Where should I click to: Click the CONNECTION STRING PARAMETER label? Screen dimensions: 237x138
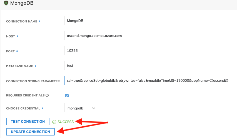33,81
